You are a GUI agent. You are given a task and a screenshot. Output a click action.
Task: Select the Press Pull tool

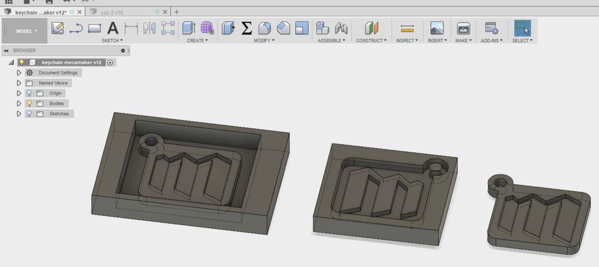[228, 28]
